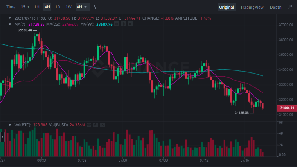Expand the left side panel arrow

coord(2,138)
